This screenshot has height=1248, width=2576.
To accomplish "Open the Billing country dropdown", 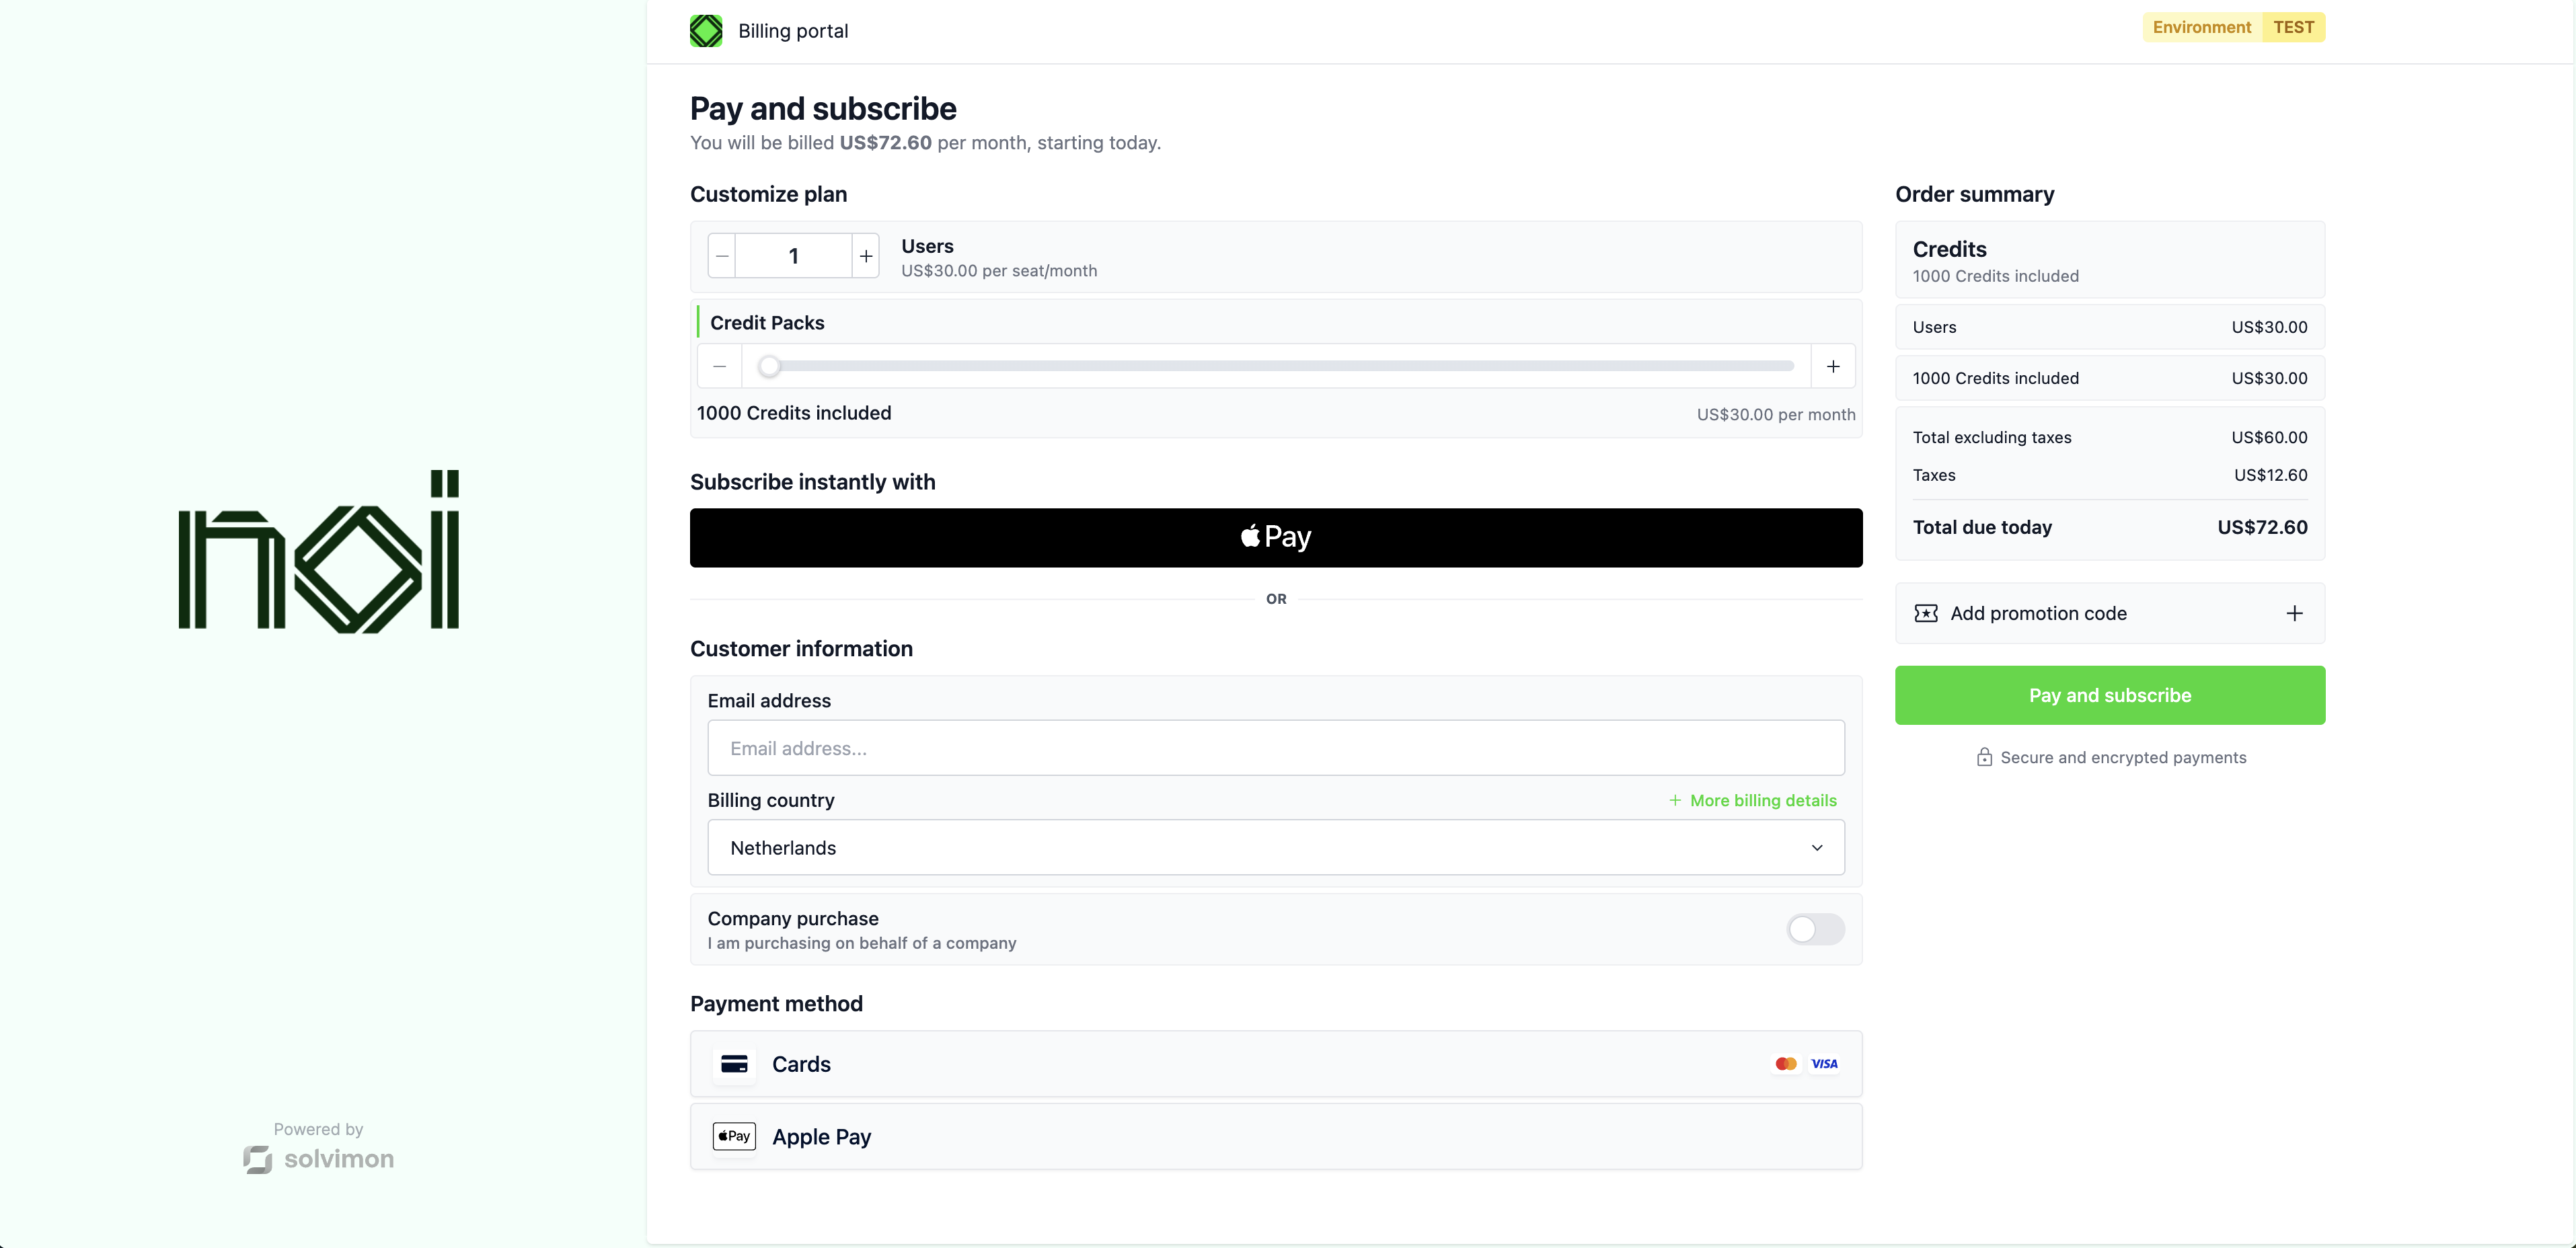I will tap(1275, 848).
